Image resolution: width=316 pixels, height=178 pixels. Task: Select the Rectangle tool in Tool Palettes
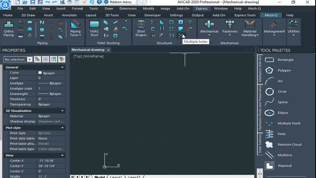click(x=279, y=60)
